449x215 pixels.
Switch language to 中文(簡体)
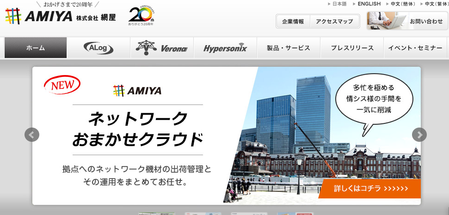pos(402,4)
